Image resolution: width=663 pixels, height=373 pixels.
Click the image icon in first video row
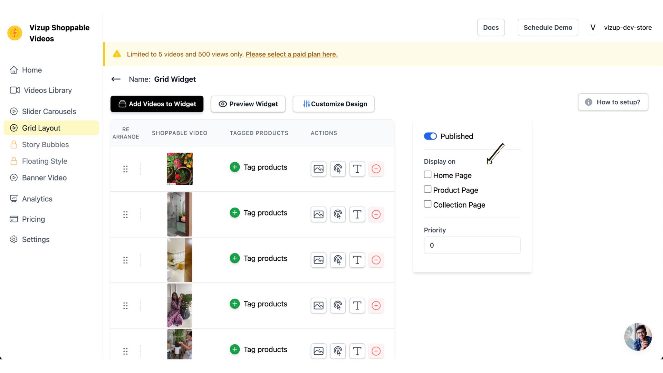point(318,169)
